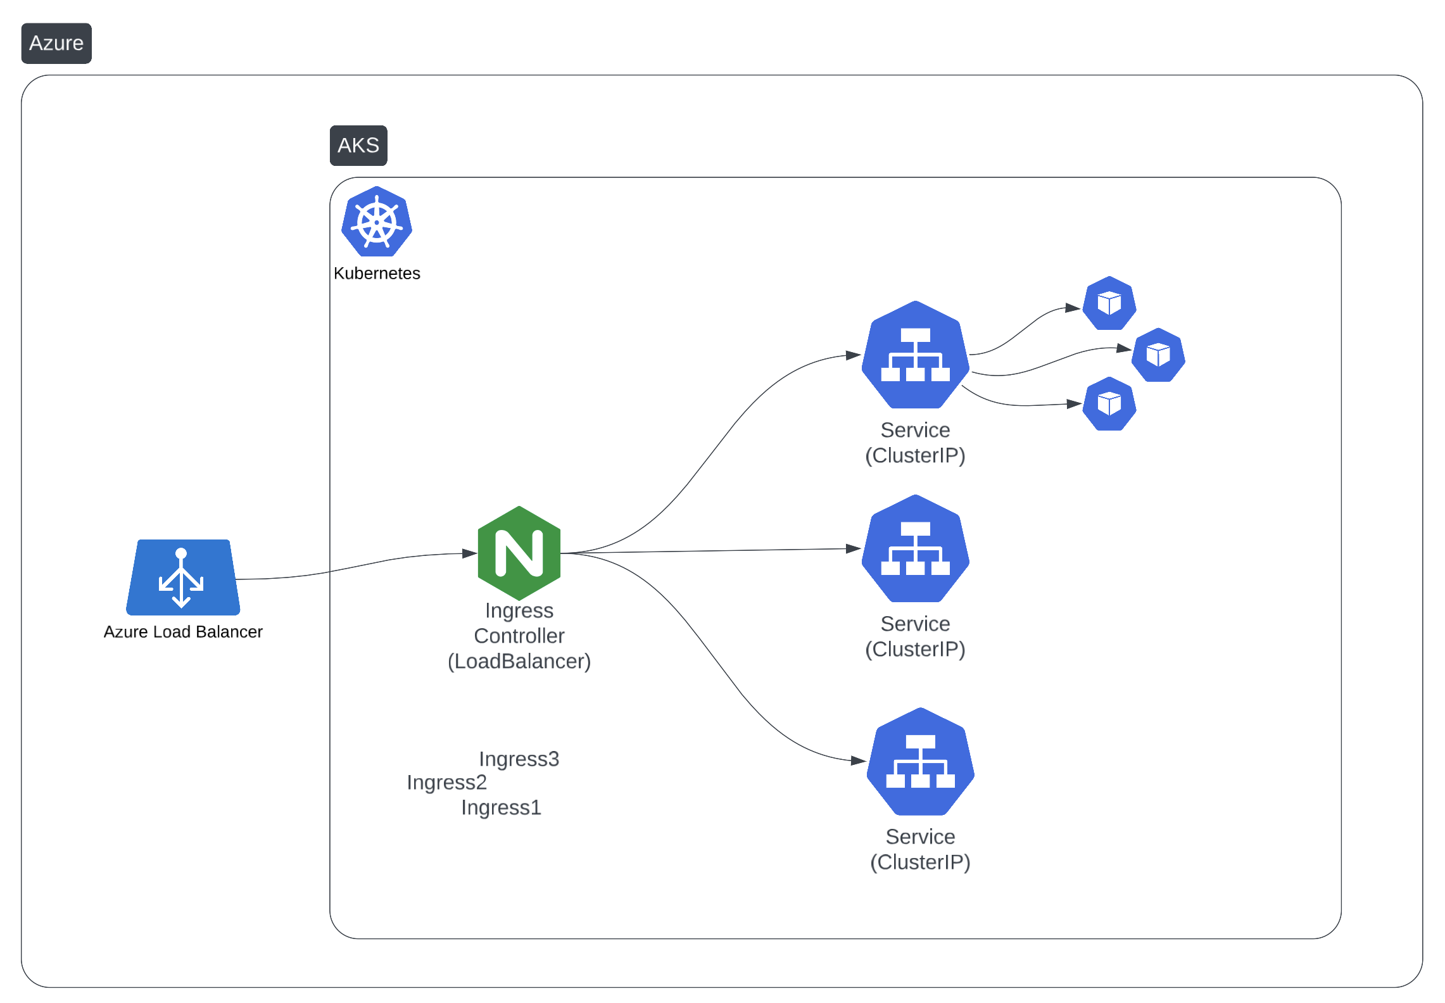Select the Azure Load Balancer icon
Image resolution: width=1445 pixels, height=1003 pixels.
pos(182,577)
